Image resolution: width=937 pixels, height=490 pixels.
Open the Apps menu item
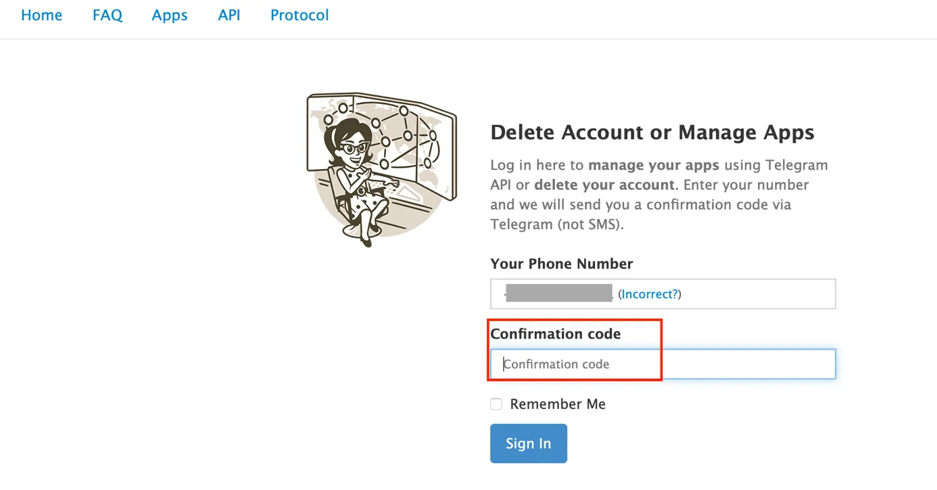pos(170,15)
